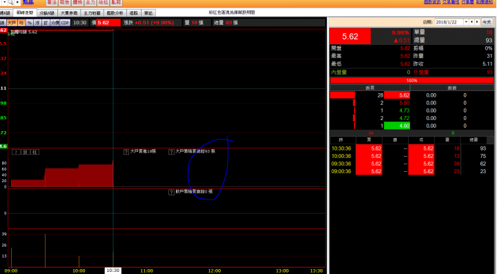The height and width of the screenshot is (274, 497).
Task: Open the 報告 button in the top bar
Action: click(65, 3)
